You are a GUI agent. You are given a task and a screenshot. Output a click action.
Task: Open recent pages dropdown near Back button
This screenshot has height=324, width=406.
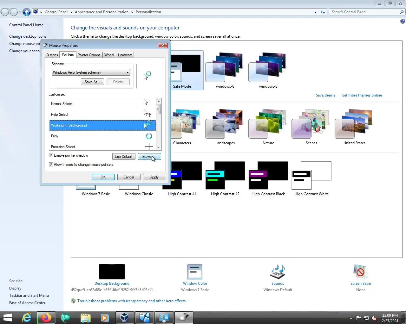20,12
